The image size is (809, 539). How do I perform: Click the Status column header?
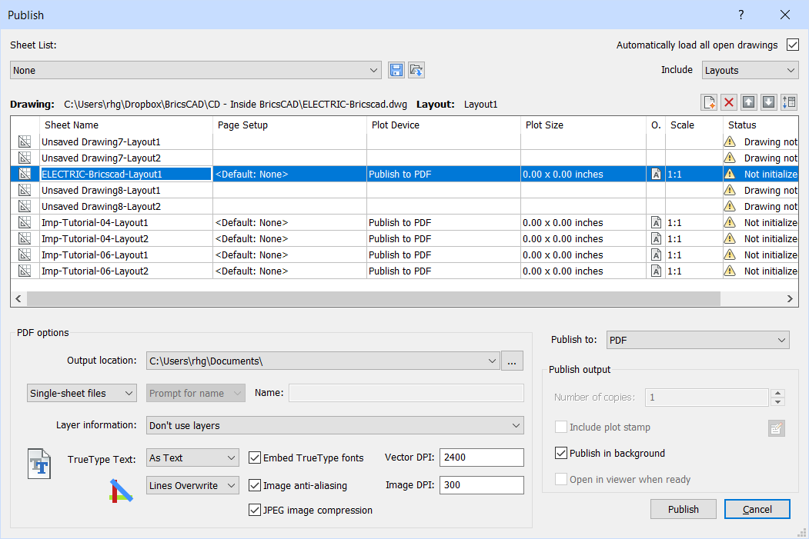tap(761, 125)
